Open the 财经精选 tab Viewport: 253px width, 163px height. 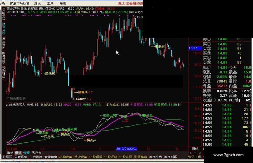(141, 157)
